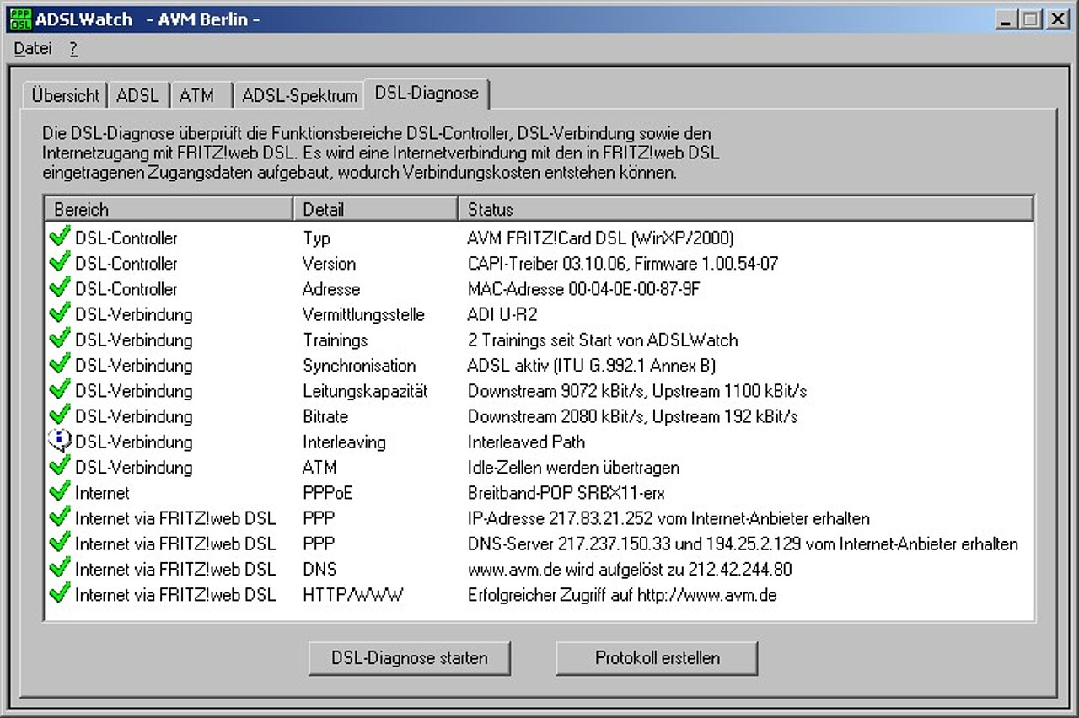The height and width of the screenshot is (718, 1079).
Task: Select the 'Version' detail cell
Action: click(x=329, y=264)
